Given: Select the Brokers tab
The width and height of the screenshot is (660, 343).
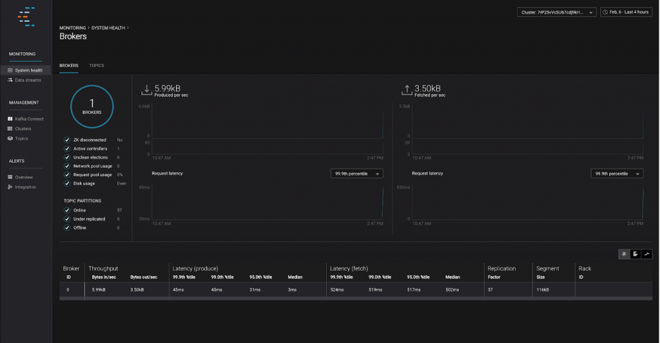Looking at the screenshot, I should click(69, 66).
